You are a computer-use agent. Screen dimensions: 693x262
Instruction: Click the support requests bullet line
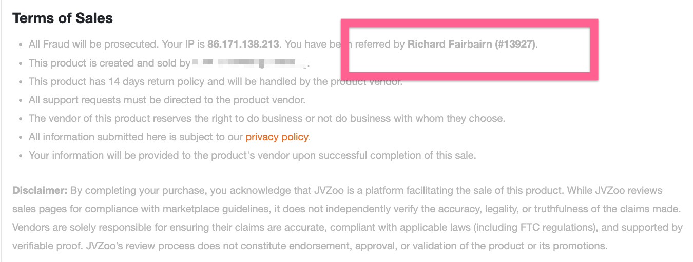[x=167, y=100]
